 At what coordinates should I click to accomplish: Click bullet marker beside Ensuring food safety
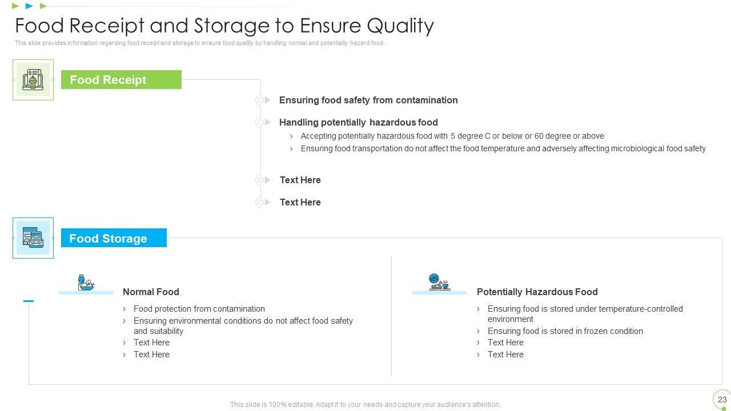pyautogui.click(x=263, y=100)
